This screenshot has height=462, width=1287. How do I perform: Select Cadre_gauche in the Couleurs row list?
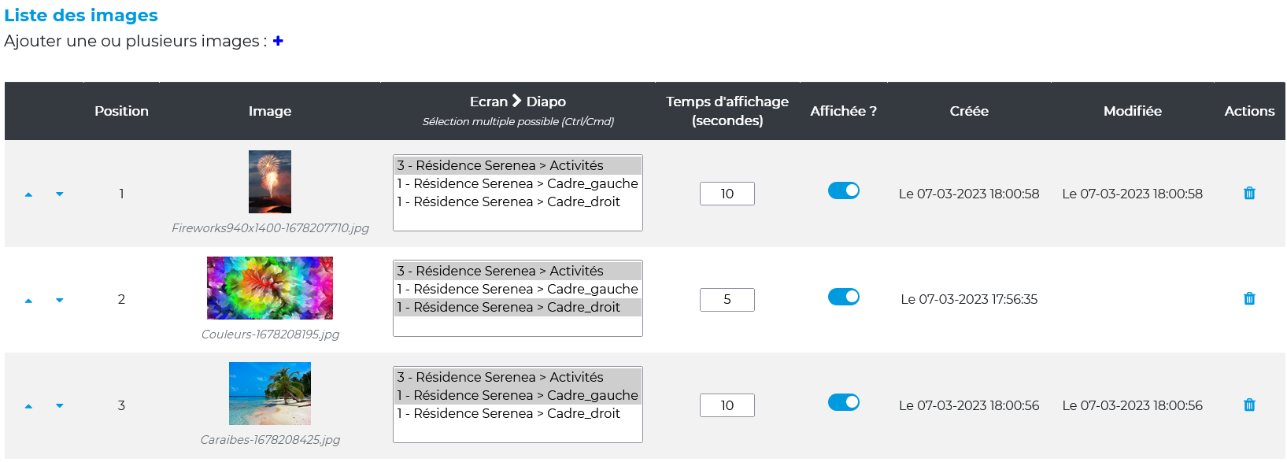[x=517, y=289]
